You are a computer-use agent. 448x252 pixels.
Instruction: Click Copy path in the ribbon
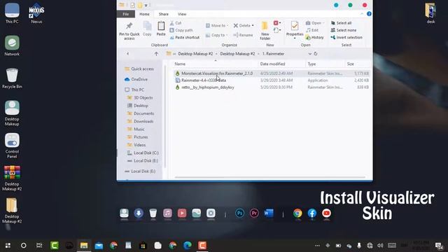tap(181, 30)
